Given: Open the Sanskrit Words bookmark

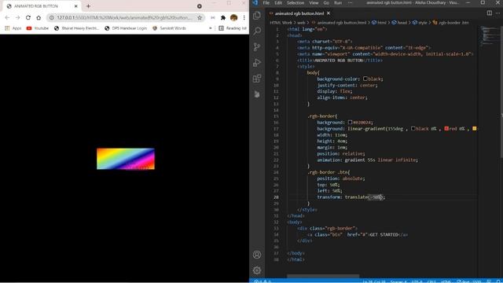Looking at the screenshot, I should (169, 28).
